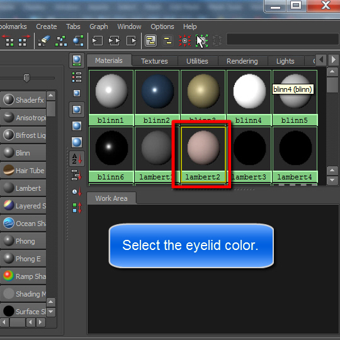Switch to the Materials tab

click(x=109, y=60)
